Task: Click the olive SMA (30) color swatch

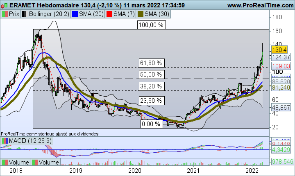Action: pyautogui.click(x=141, y=14)
